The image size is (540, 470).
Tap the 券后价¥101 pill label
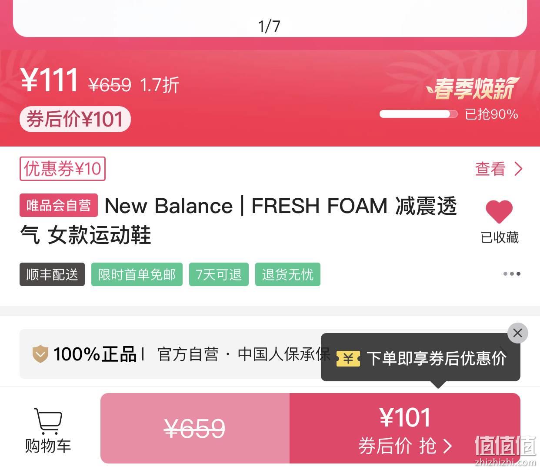point(75,119)
